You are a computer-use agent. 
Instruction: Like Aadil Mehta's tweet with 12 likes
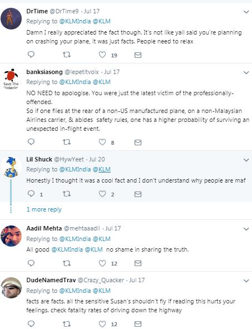tap(102, 263)
